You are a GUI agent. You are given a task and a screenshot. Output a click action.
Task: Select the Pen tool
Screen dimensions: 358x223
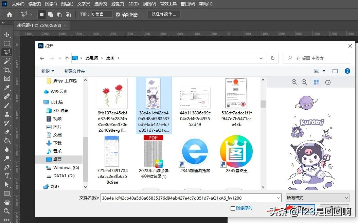pyautogui.click(x=7, y=167)
